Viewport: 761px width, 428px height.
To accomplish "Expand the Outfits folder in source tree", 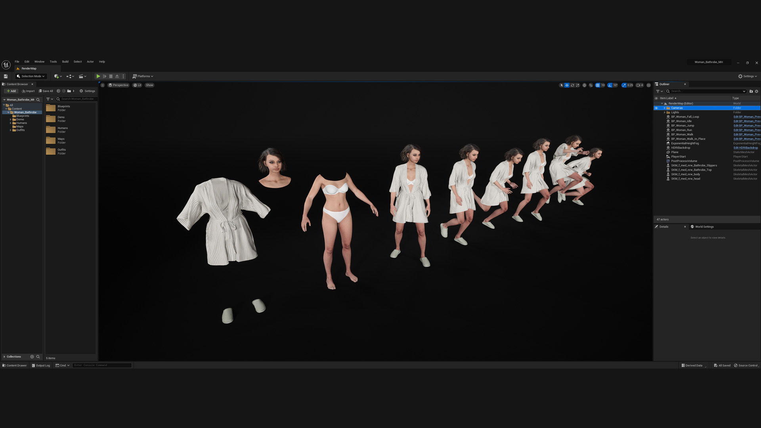I will pyautogui.click(x=11, y=130).
